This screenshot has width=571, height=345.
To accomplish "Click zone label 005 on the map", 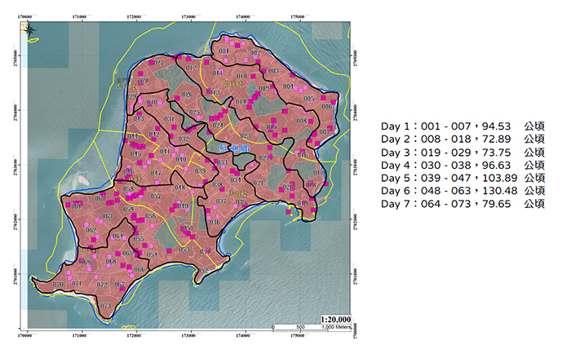I will (x=309, y=98).
